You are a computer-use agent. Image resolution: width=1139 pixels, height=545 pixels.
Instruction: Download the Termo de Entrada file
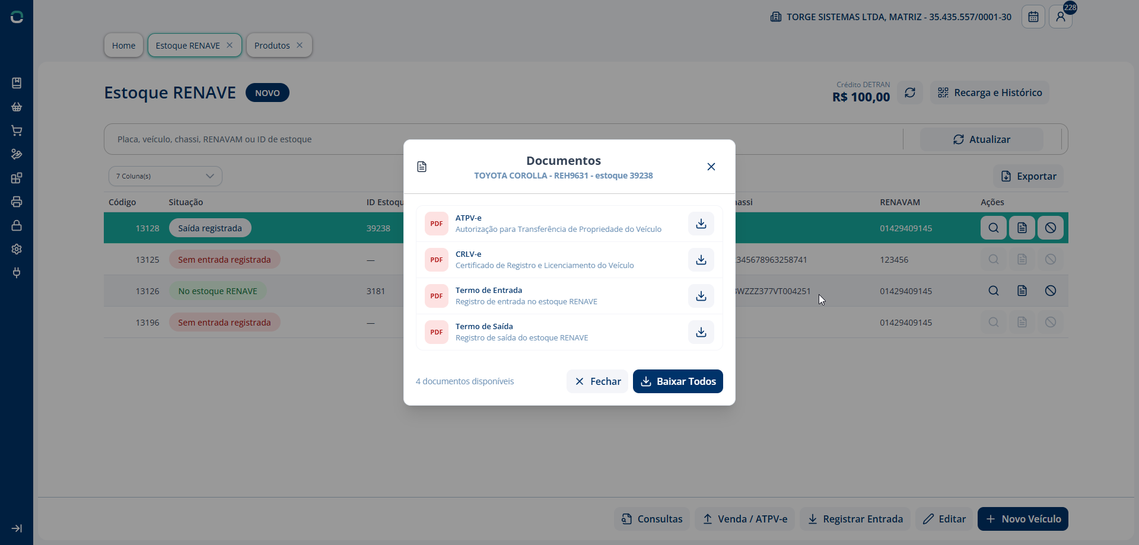click(x=701, y=296)
